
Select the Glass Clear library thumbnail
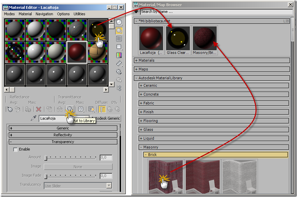pyautogui.click(x=178, y=41)
